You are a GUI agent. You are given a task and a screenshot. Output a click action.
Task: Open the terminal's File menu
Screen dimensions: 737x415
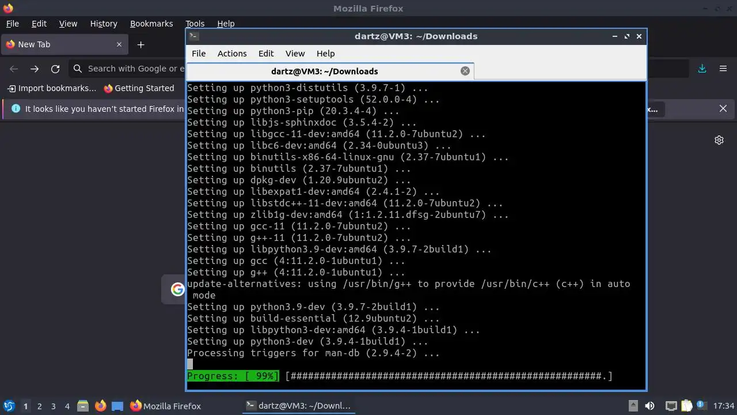pos(199,54)
